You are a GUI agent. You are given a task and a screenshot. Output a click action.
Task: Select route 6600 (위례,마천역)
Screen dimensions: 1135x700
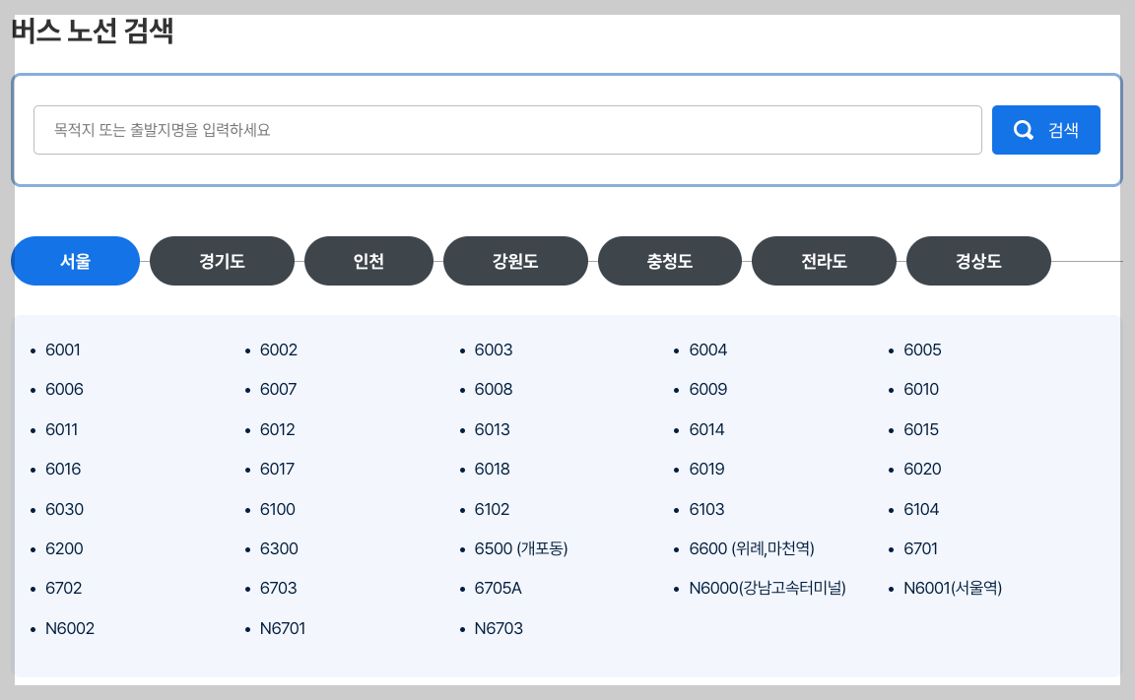(751, 548)
